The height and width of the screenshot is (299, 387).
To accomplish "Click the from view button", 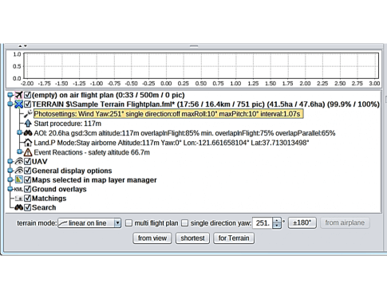I will coord(152,238).
